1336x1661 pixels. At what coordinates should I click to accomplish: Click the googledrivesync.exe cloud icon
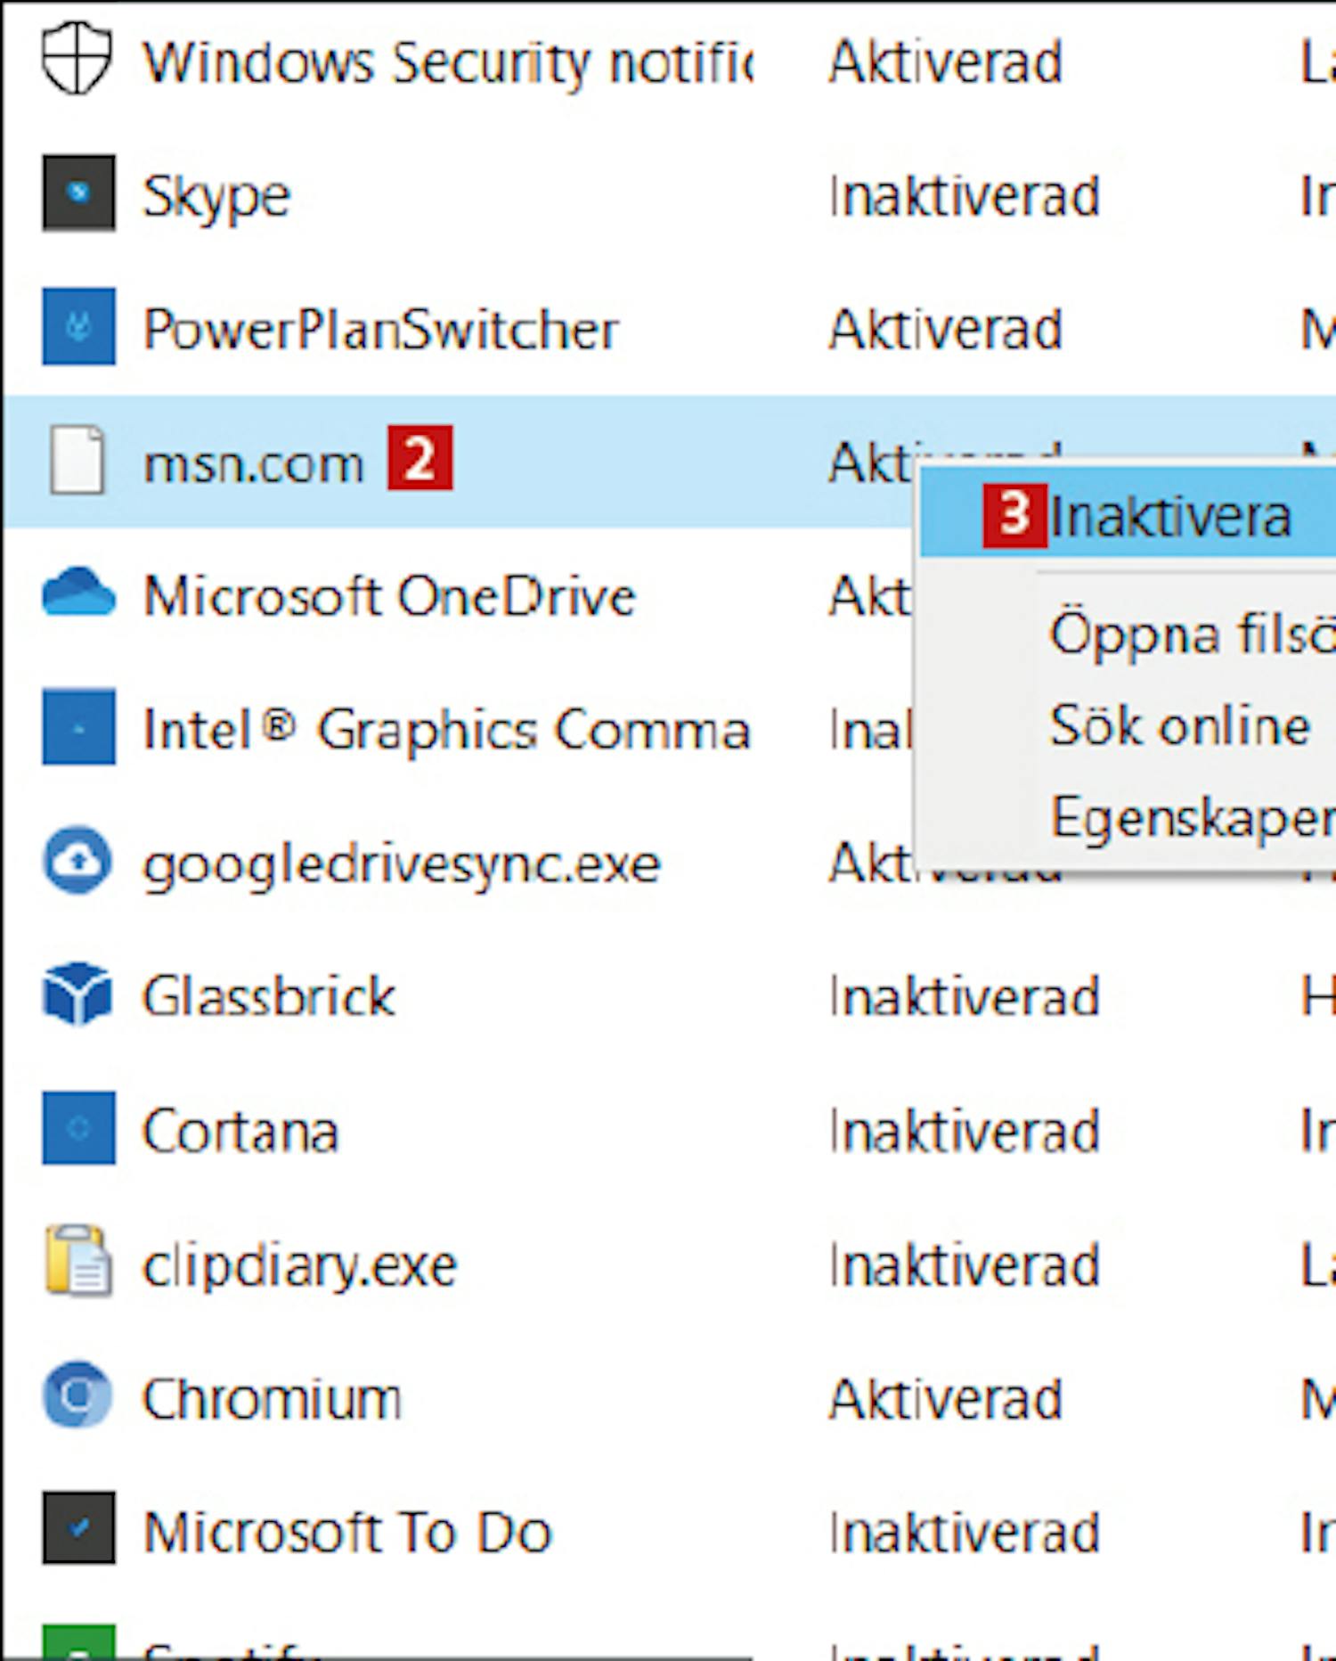click(x=78, y=861)
